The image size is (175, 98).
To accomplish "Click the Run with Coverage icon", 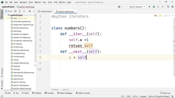I will pyautogui.click(x=158, y=7).
